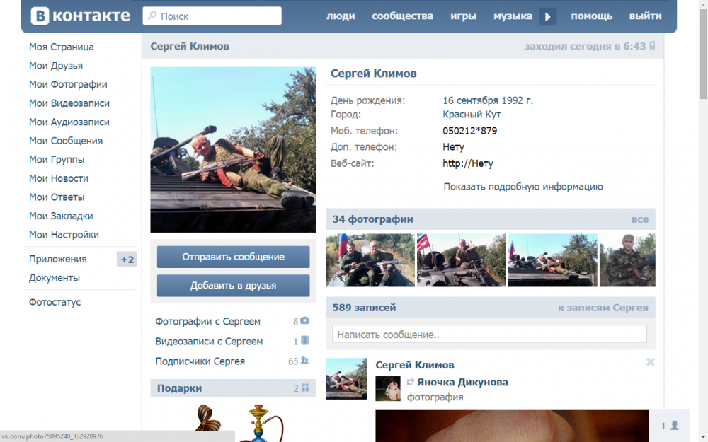708x442 pixels.
Task: Click the Отправить сообщение button
Action: [x=234, y=257]
